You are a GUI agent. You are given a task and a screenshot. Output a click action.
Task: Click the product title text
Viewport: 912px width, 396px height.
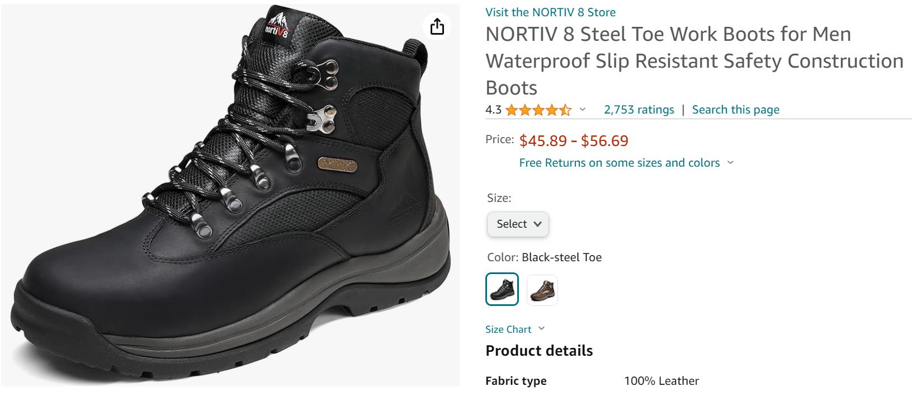point(694,60)
